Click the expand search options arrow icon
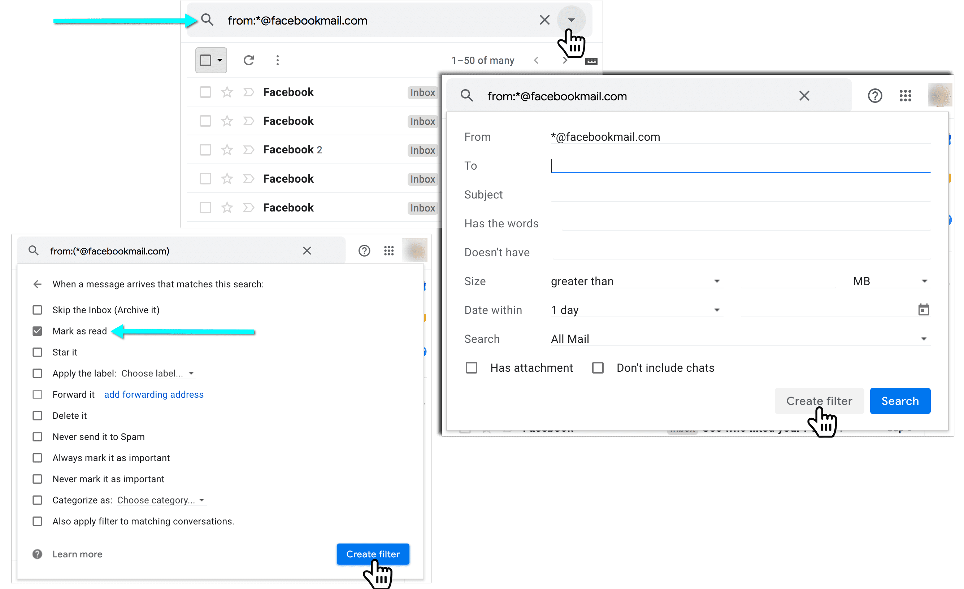964x589 pixels. [572, 18]
